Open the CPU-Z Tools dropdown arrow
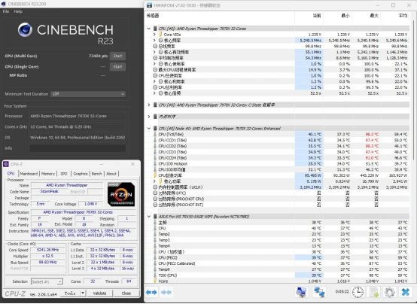Viewport: 417px width, 304px height. [x=83, y=293]
